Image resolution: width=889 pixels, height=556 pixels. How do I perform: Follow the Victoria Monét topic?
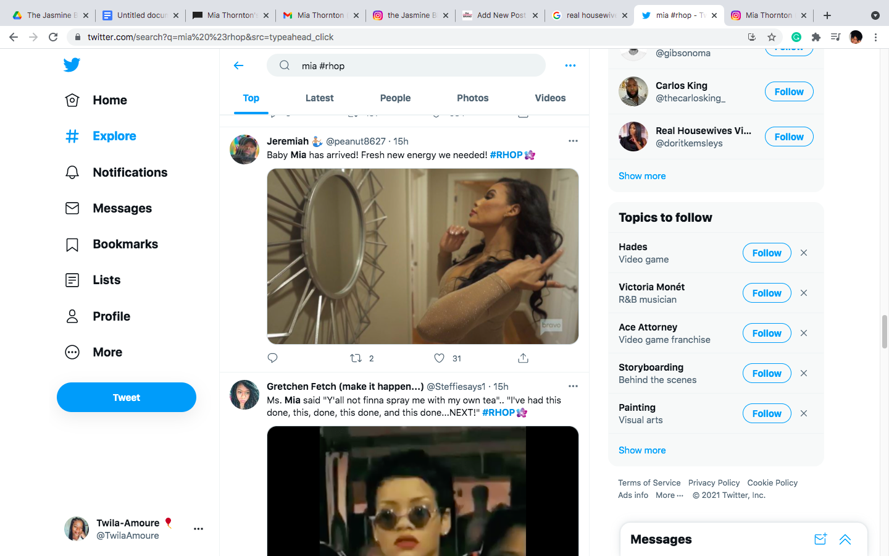coord(767,293)
